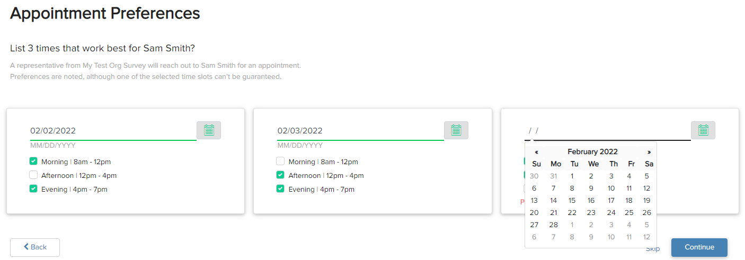The image size is (745, 260).
Task: Pick February 23 in the calendar popup
Action: click(591, 213)
